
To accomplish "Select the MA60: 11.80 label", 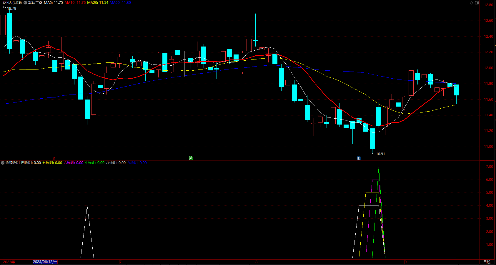I will pyautogui.click(x=120, y=3).
